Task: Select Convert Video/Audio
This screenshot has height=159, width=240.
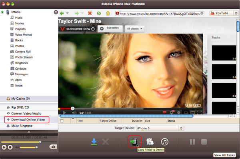Action: [x=29, y=113]
